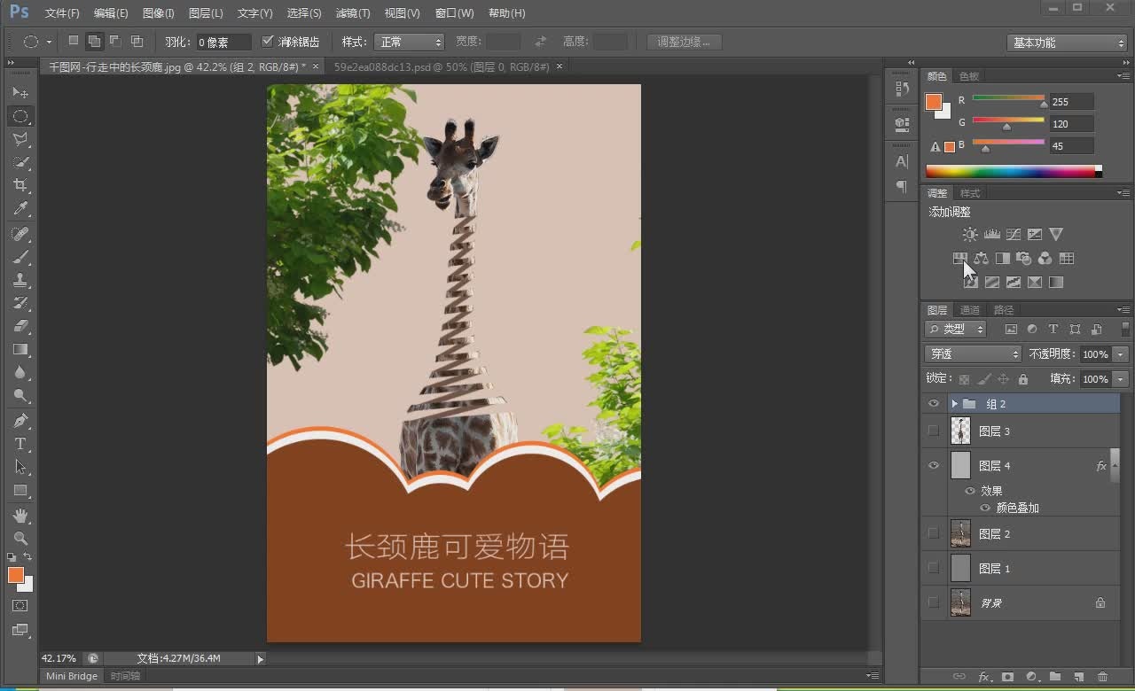Select the Dodge tool
The image size is (1135, 691).
(x=20, y=396)
